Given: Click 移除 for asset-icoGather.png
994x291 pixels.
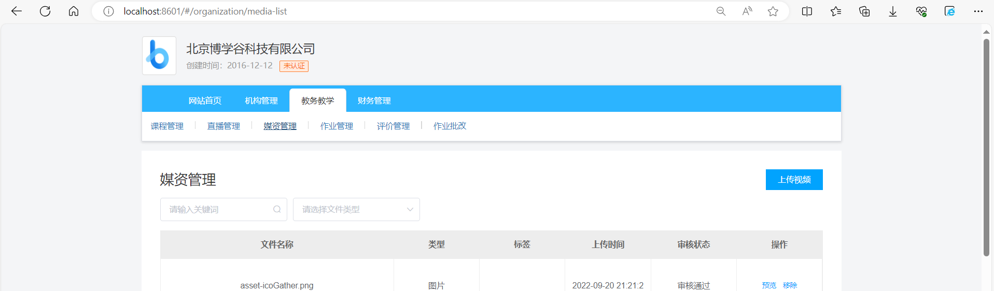Looking at the screenshot, I should [x=790, y=285].
